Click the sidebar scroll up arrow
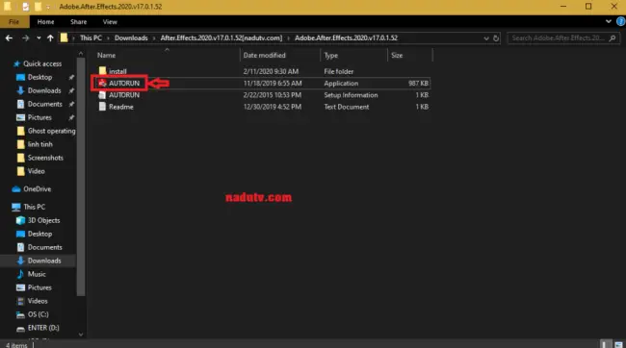The height and width of the screenshot is (348, 626). 81,54
